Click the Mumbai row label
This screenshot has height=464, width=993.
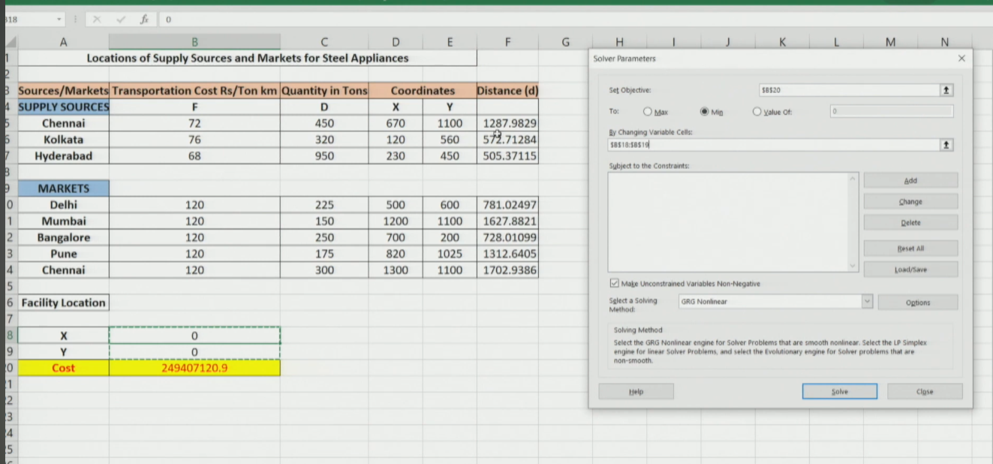click(x=63, y=221)
